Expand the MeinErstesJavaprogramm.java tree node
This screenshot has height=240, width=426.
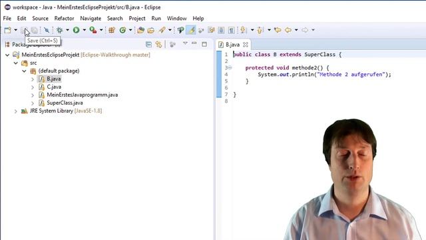click(x=33, y=95)
